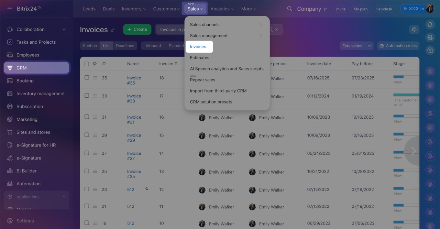Click the pin icon next to Invoices title

[112, 30]
